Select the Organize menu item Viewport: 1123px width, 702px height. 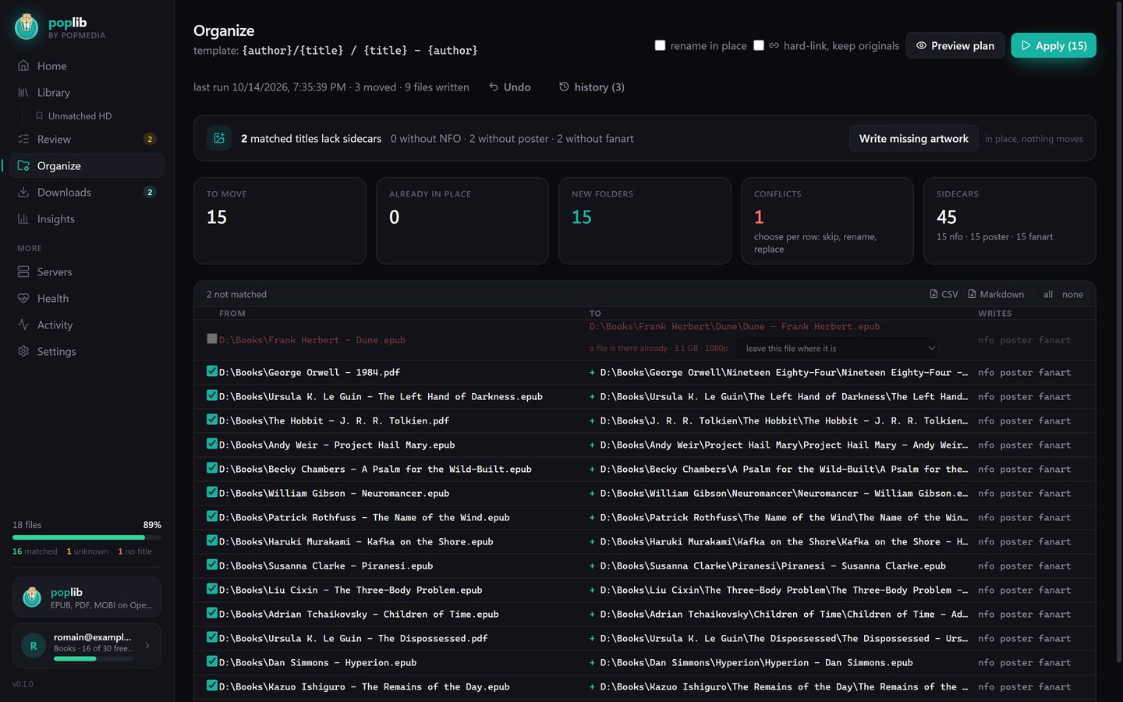coord(87,165)
